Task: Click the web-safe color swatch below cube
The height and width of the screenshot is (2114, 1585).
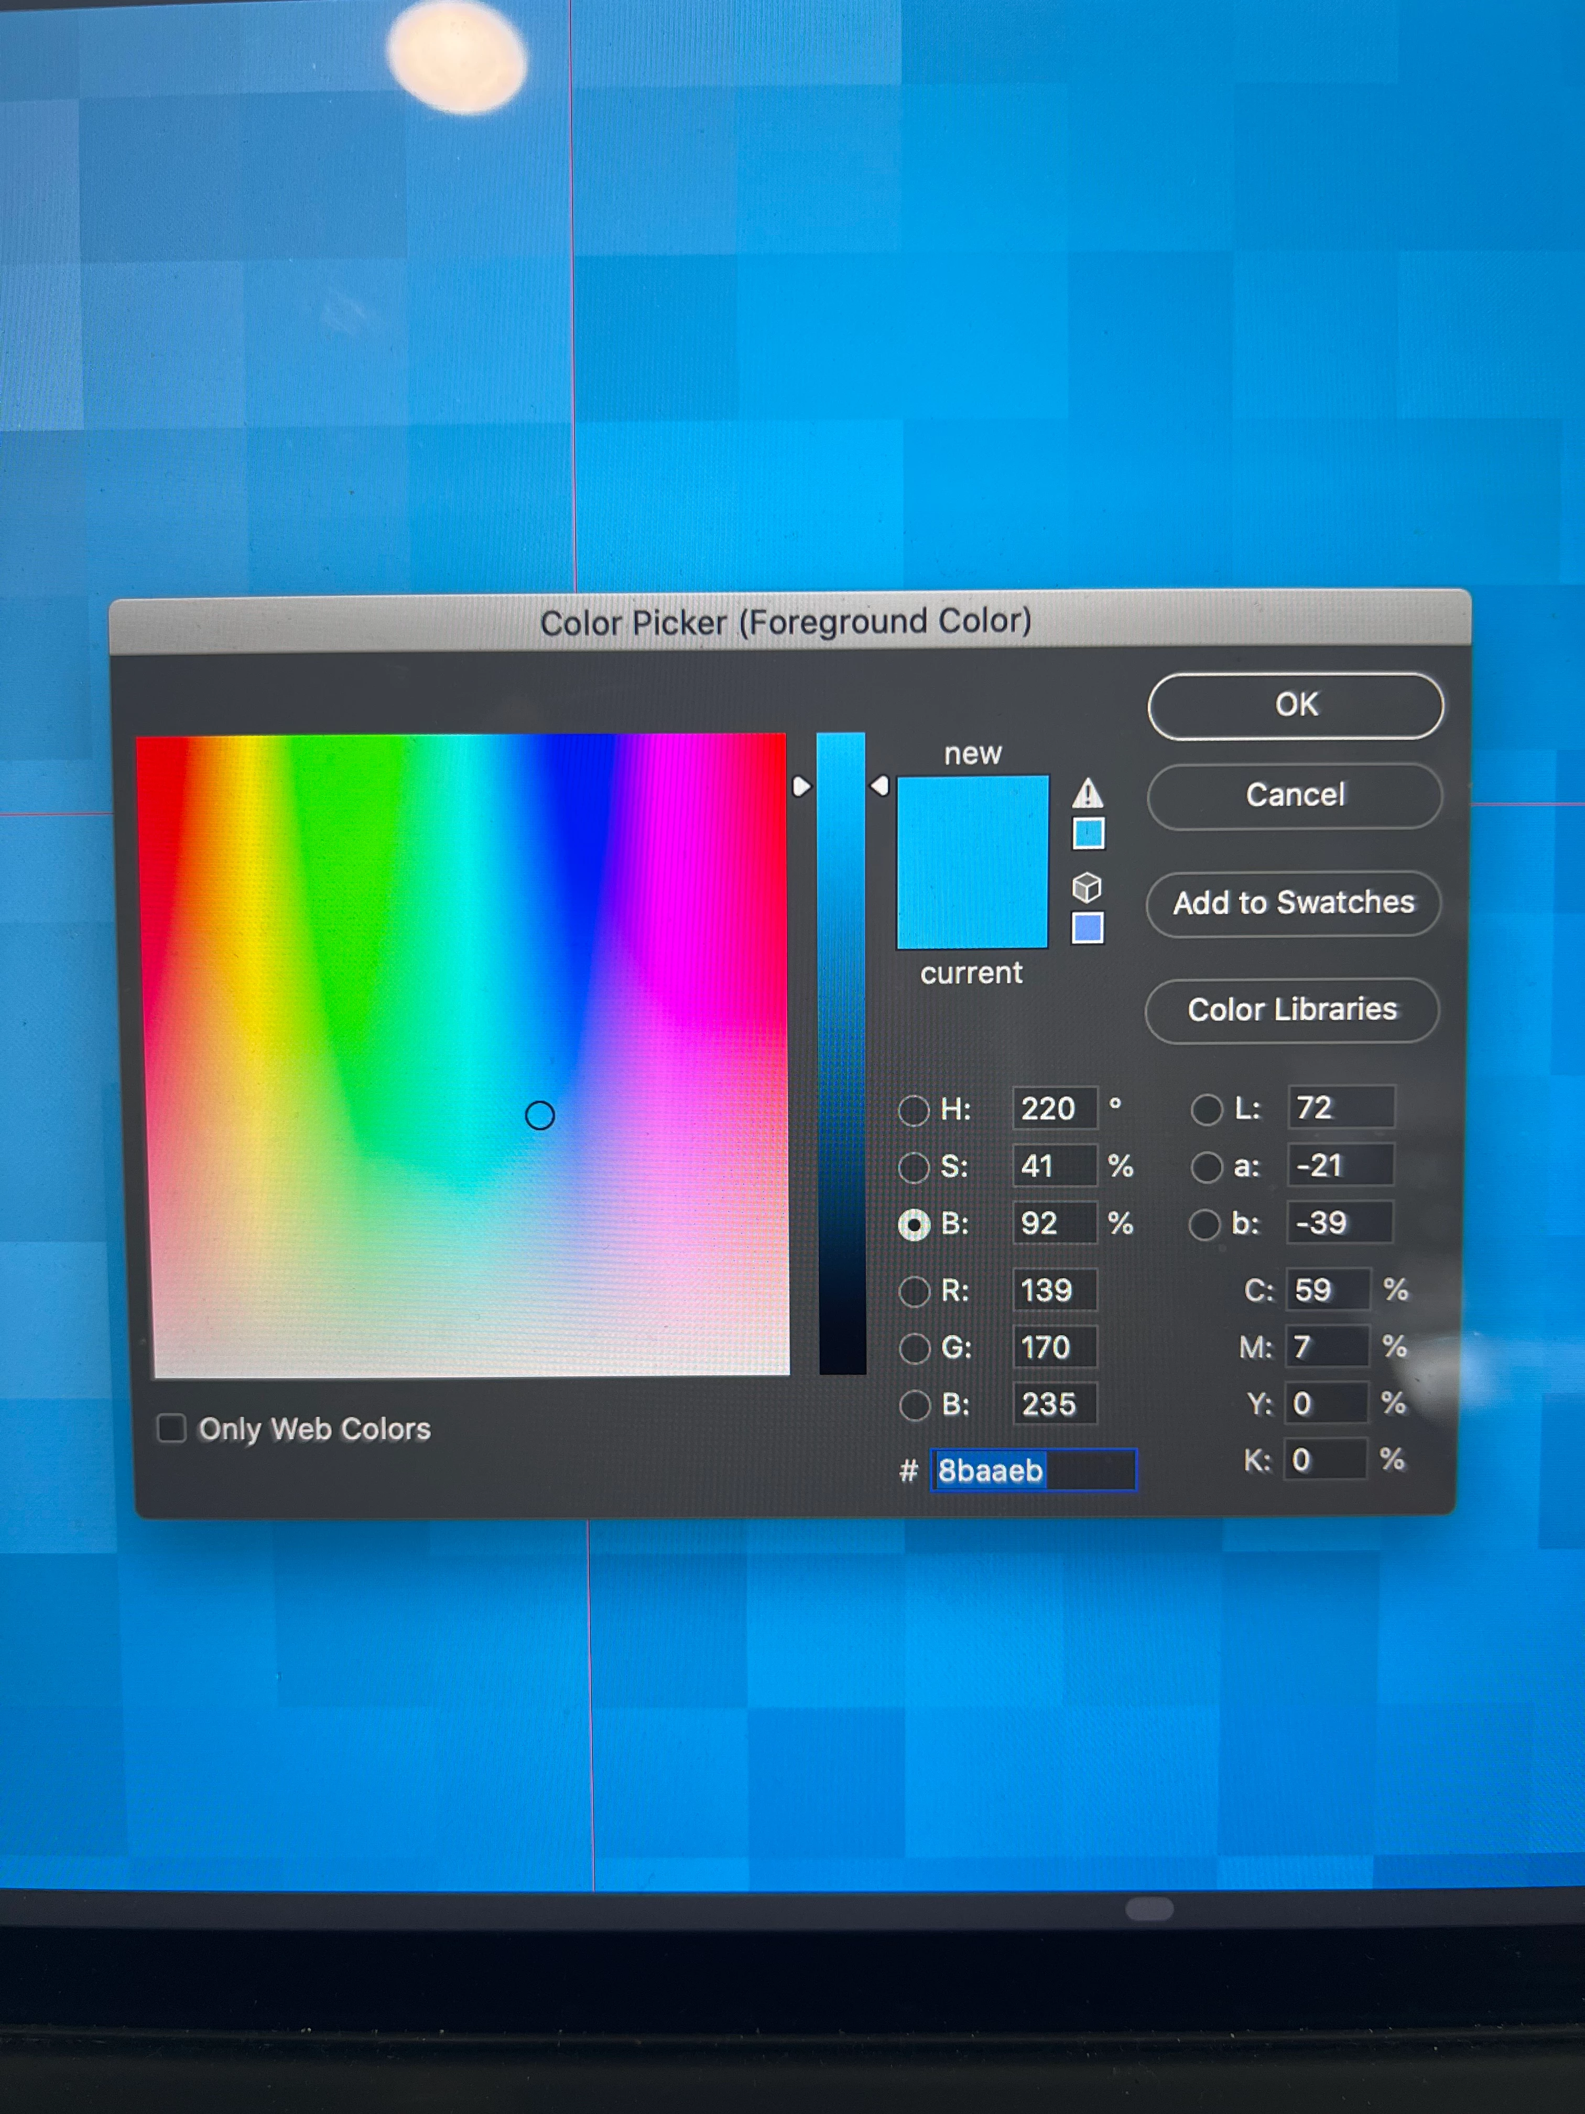Action: coord(1087,928)
